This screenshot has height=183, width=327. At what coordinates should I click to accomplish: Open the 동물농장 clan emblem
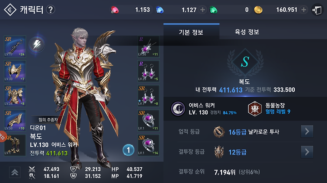[x=255, y=109]
